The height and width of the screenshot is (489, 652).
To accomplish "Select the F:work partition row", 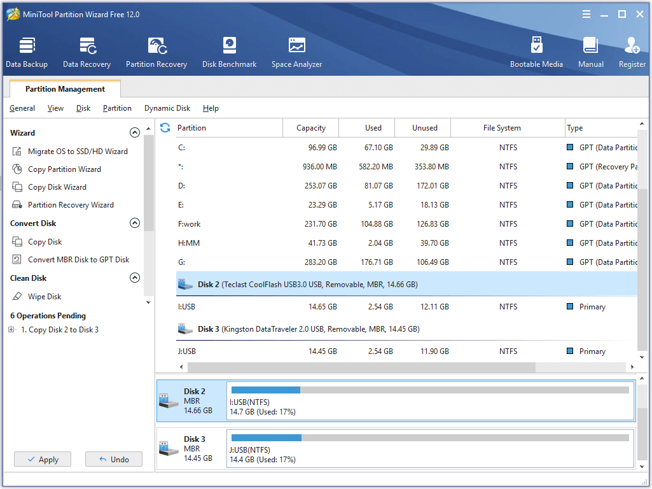I will (406, 224).
